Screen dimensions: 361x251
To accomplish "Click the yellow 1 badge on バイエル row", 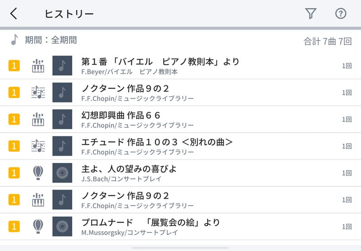I will 14,66.
